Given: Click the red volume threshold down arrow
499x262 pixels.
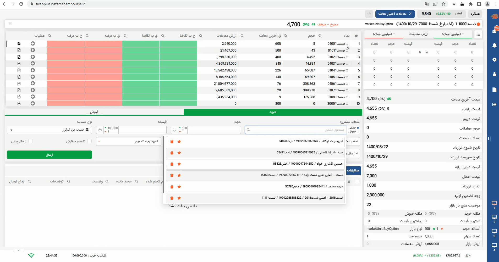Looking at the screenshot, I should (442, 229).
